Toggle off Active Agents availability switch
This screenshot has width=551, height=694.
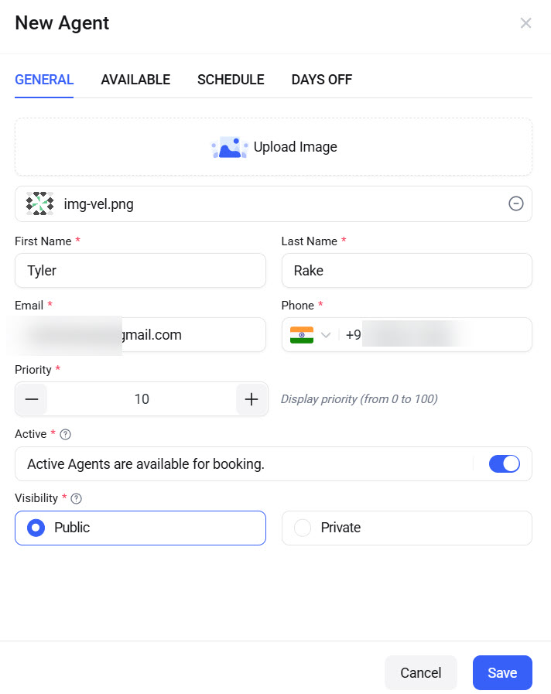pyautogui.click(x=505, y=463)
